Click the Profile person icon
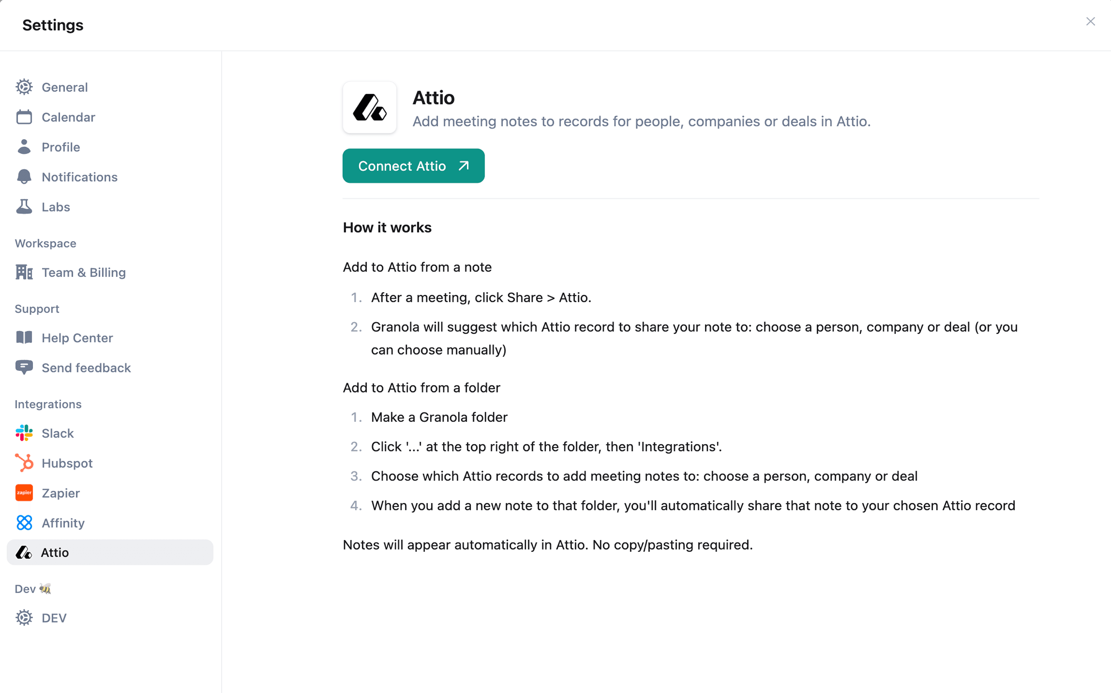Screen dimensions: 1111x693 click(24, 147)
